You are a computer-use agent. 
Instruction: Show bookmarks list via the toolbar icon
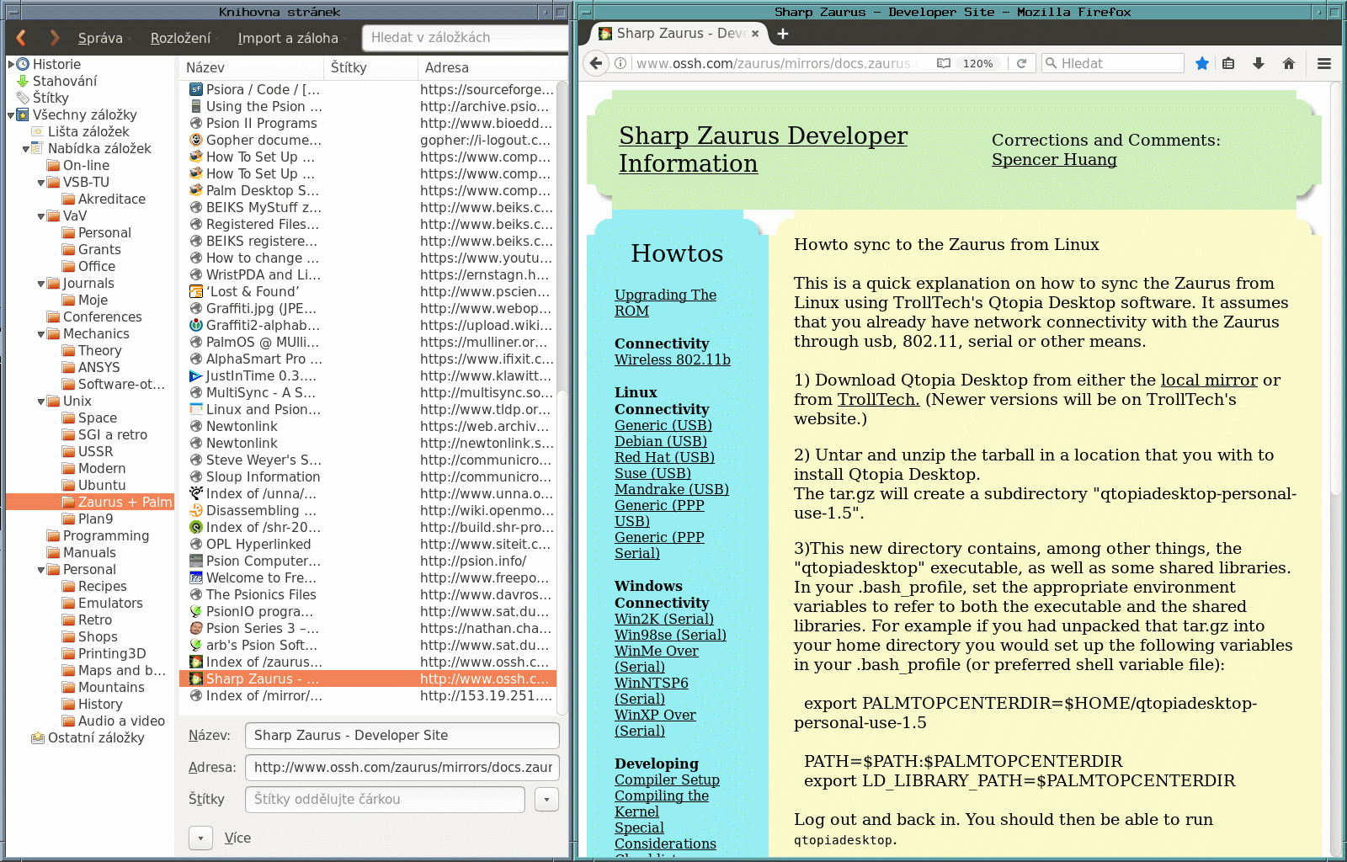tap(1228, 63)
